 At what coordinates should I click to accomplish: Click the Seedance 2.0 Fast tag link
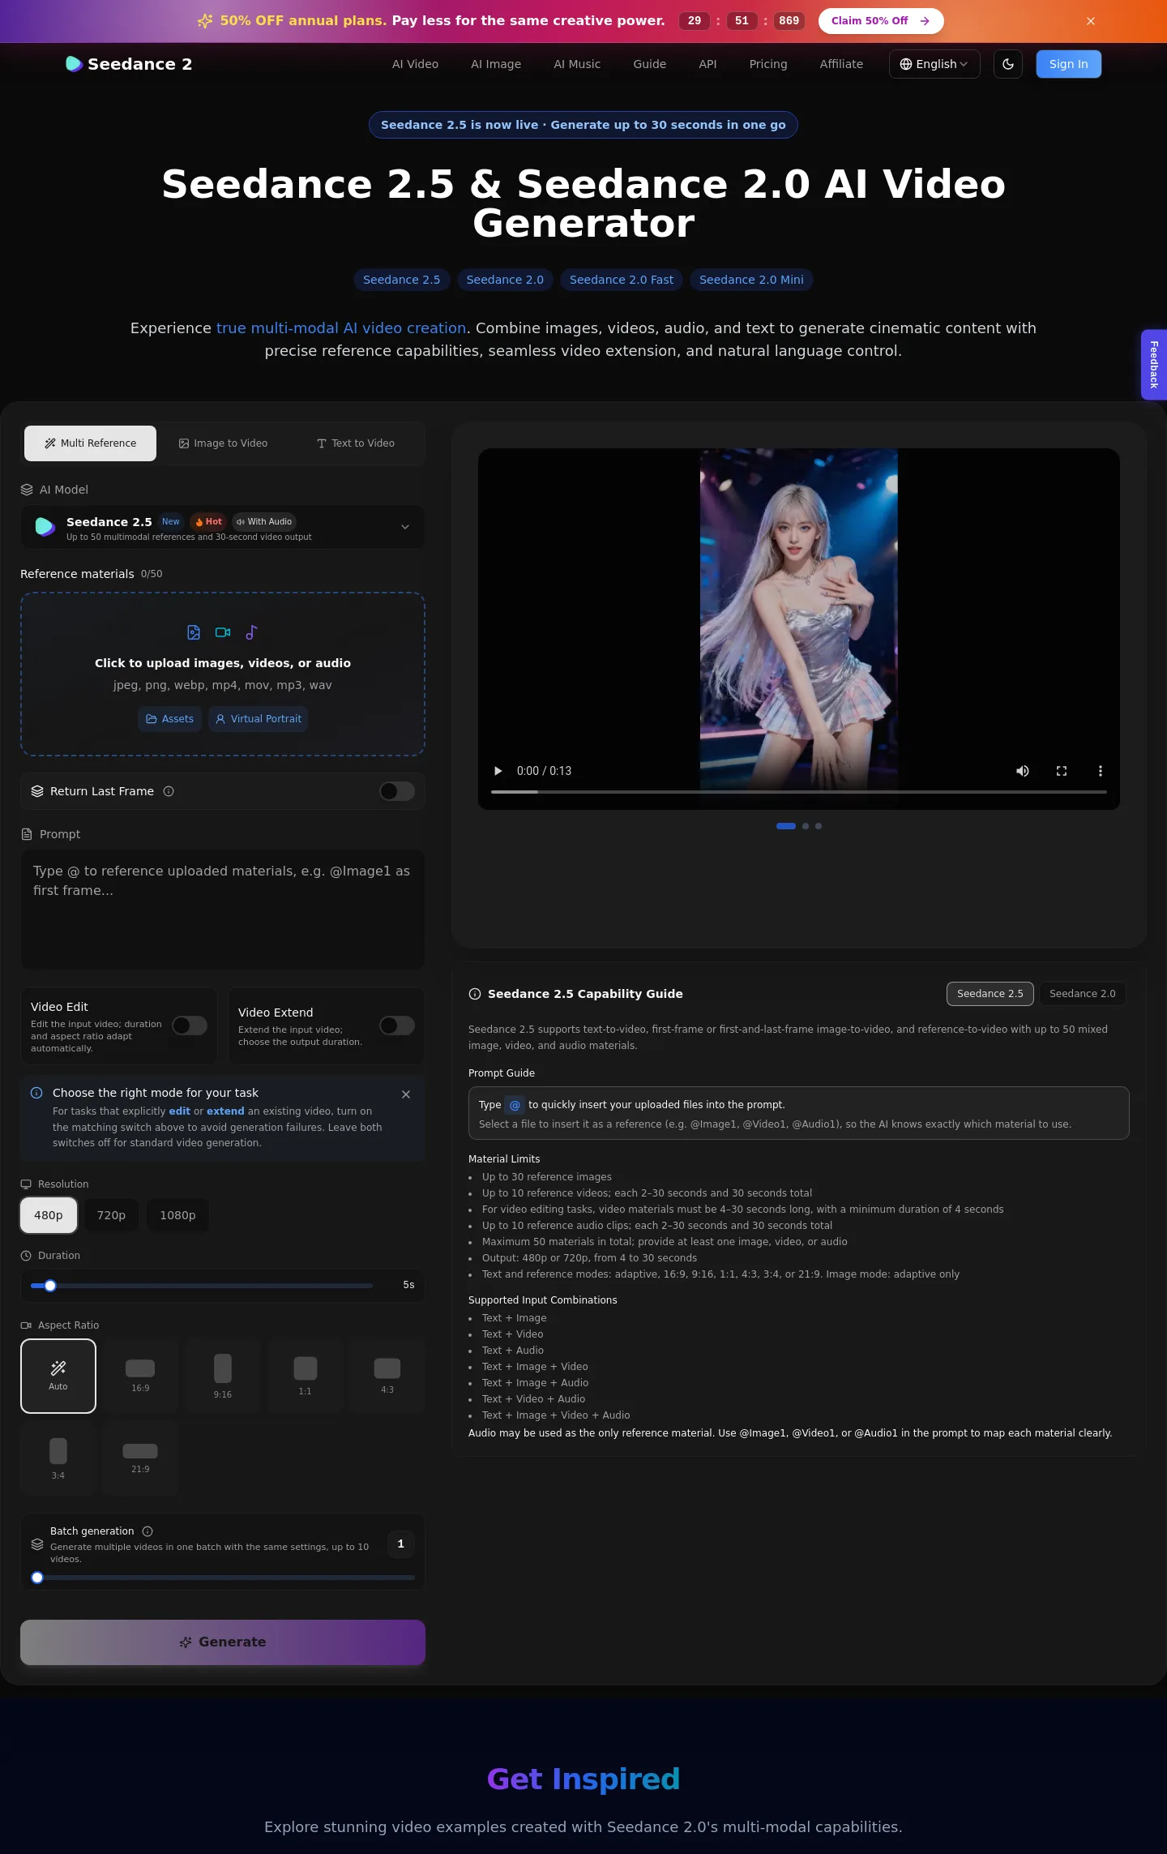622,280
